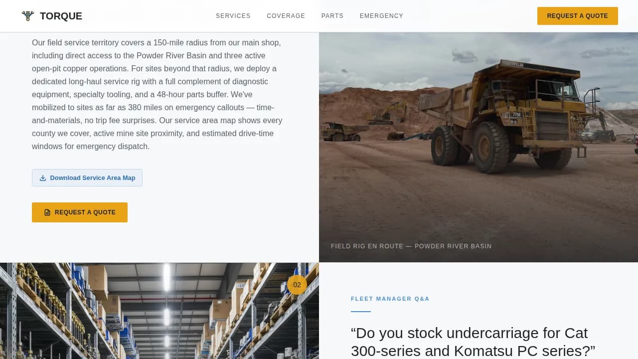Screen dimensions: 638x359
Task: Click the top-right REQUEST A QUOTE button
Action: (577, 15)
